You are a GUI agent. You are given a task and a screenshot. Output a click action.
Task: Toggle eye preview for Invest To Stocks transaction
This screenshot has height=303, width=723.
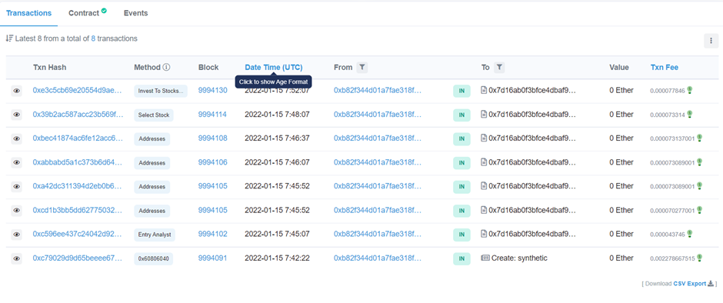17,91
